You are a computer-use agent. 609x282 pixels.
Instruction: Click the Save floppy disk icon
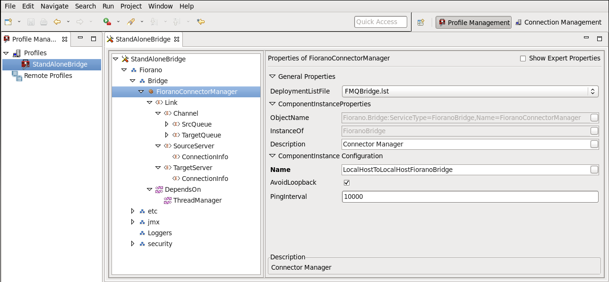[31, 22]
